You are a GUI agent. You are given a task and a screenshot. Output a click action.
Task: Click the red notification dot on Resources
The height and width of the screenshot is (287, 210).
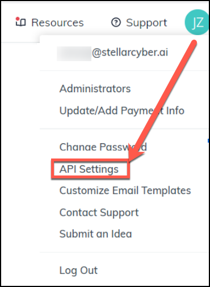18,19
